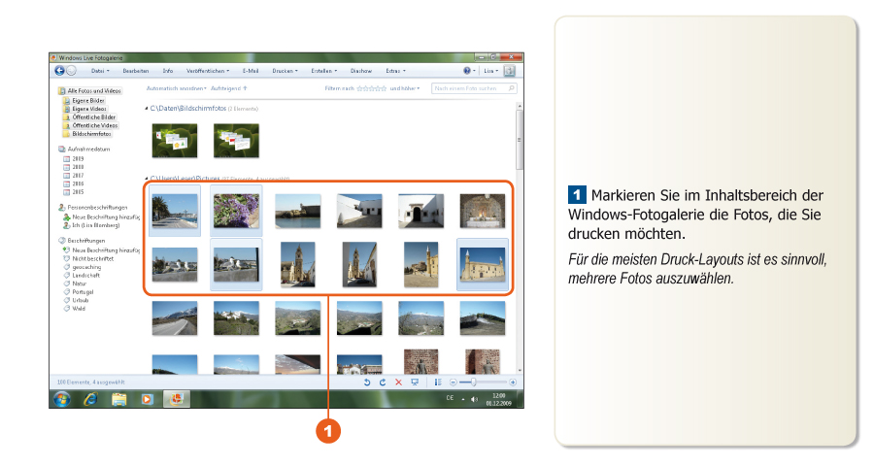
Task: Open Internet Explorer from the taskbar
Action: point(91,399)
